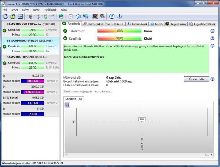Select the D: partition entry
The height and width of the screenshot is (167, 220).
[31, 89]
